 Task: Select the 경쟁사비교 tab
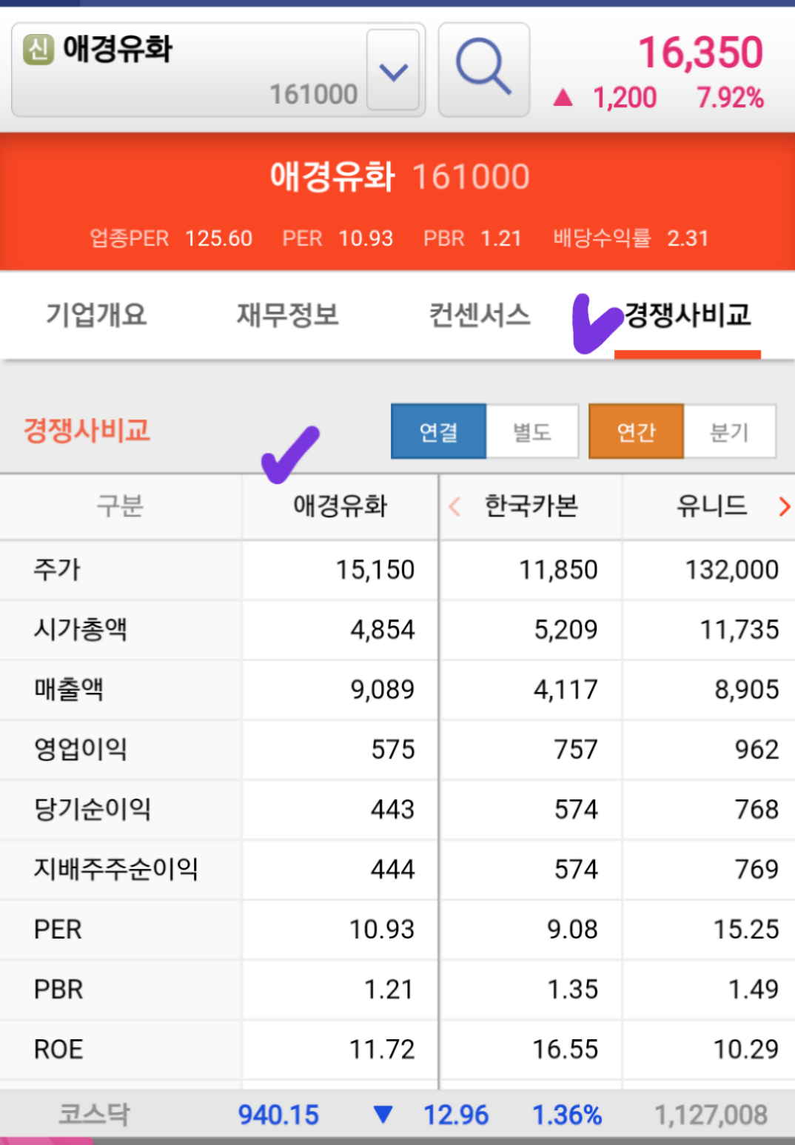click(x=687, y=315)
